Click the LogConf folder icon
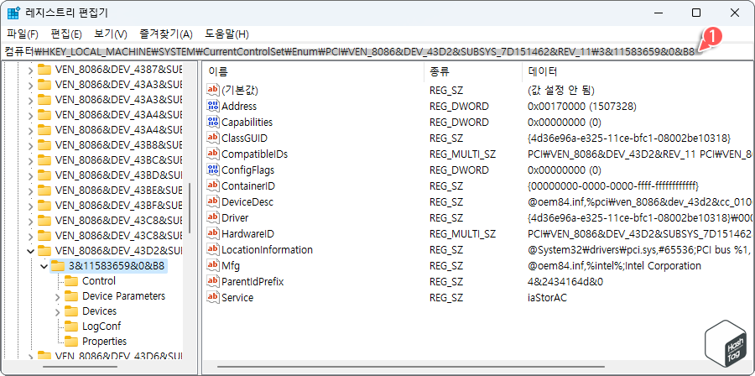 tap(71, 326)
